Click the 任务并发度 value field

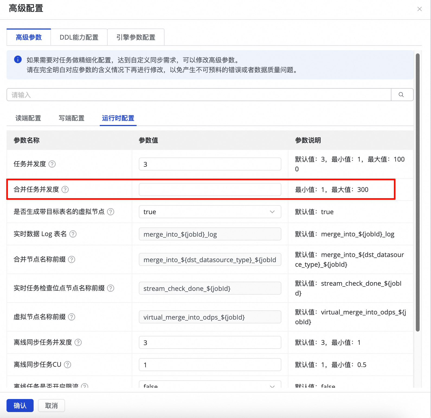click(210, 164)
